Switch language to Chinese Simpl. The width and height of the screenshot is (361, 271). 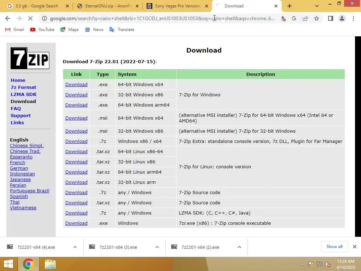click(27, 146)
